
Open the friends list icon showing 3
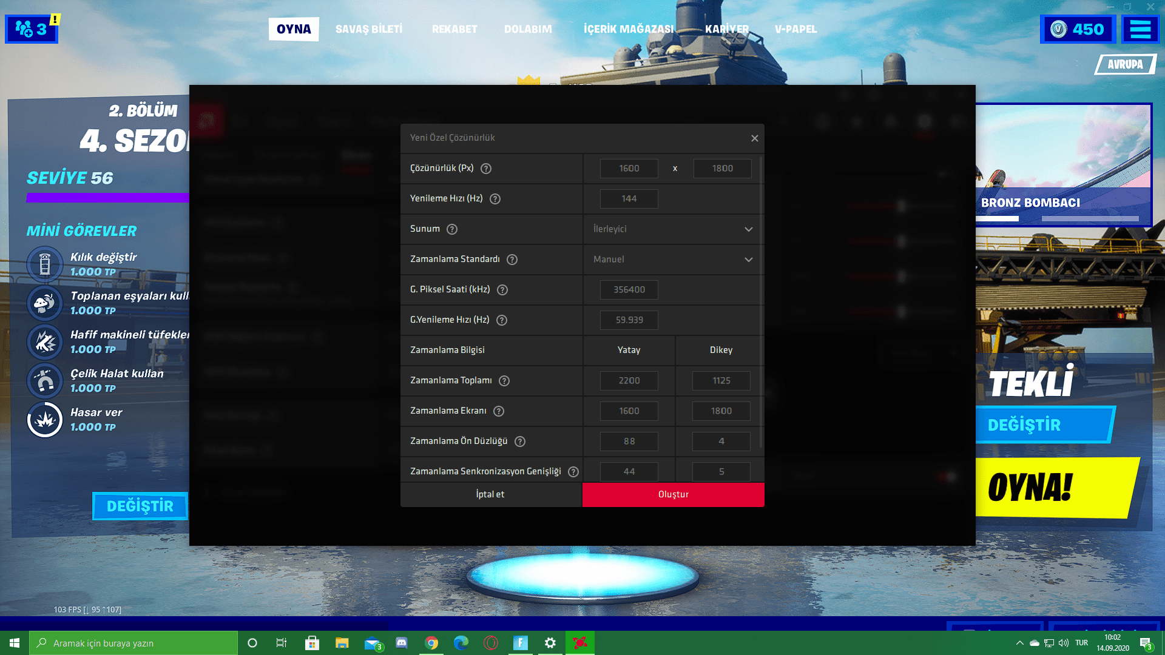[x=32, y=29]
